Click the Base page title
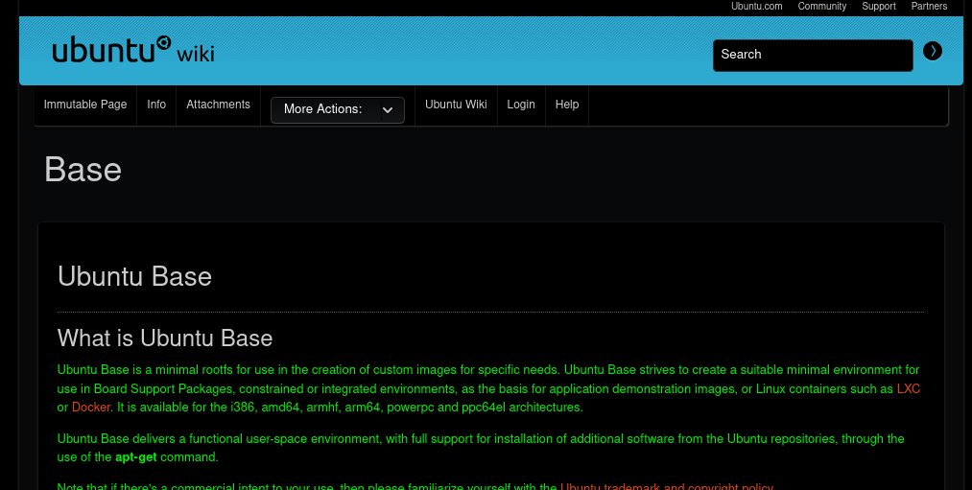The image size is (972, 490). pyautogui.click(x=83, y=170)
